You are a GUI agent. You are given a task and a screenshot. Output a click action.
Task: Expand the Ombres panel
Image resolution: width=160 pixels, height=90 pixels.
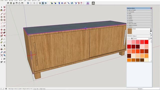[139, 18]
